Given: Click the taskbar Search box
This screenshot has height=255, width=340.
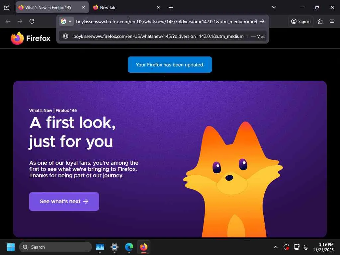Looking at the screenshot, I should coord(55,247).
